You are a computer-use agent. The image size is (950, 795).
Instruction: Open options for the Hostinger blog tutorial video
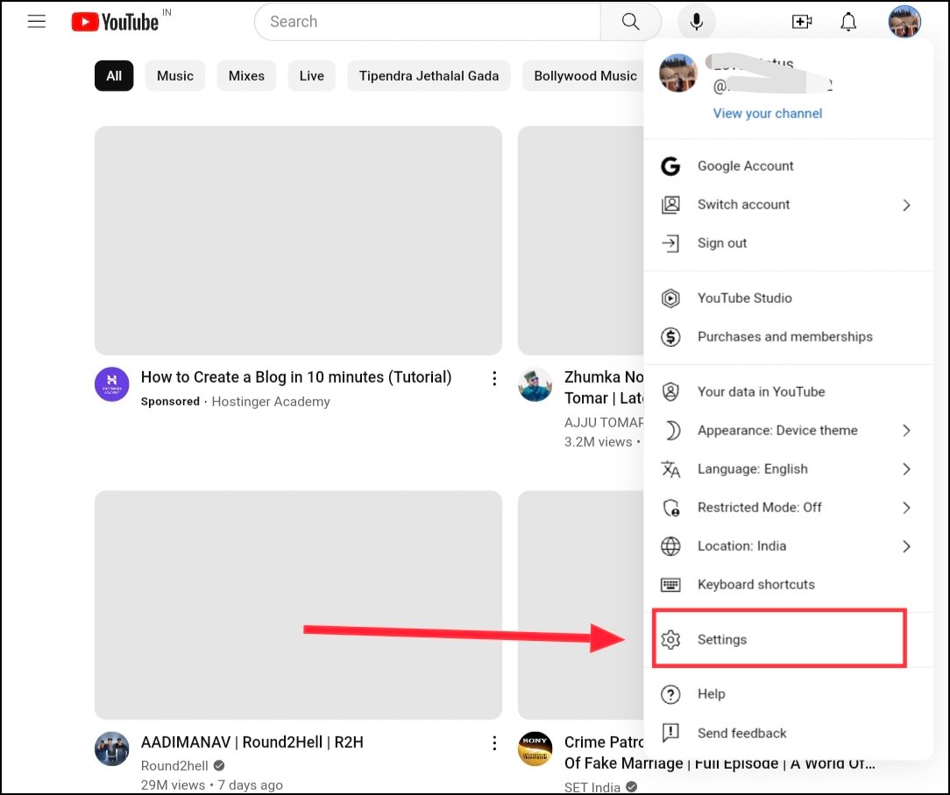[494, 378]
